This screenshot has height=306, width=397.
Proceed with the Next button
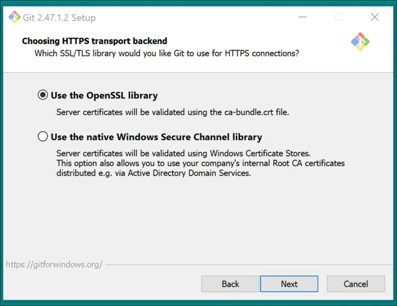pos(289,284)
